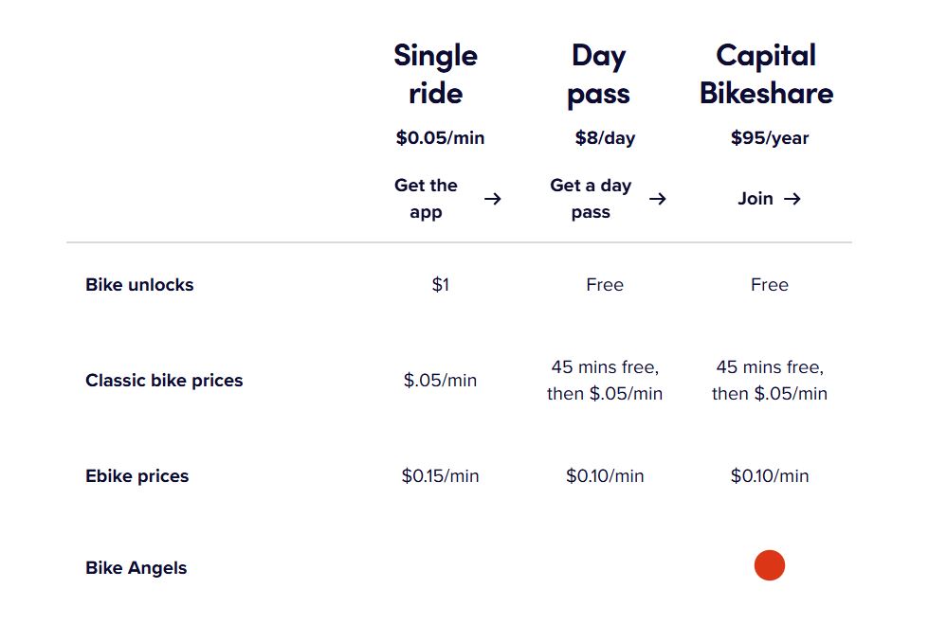
Task: Click the arrow next to Get the app
Action: tap(492, 199)
